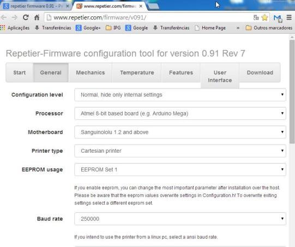
Task: Open the User Interface tab
Action: pos(220,76)
